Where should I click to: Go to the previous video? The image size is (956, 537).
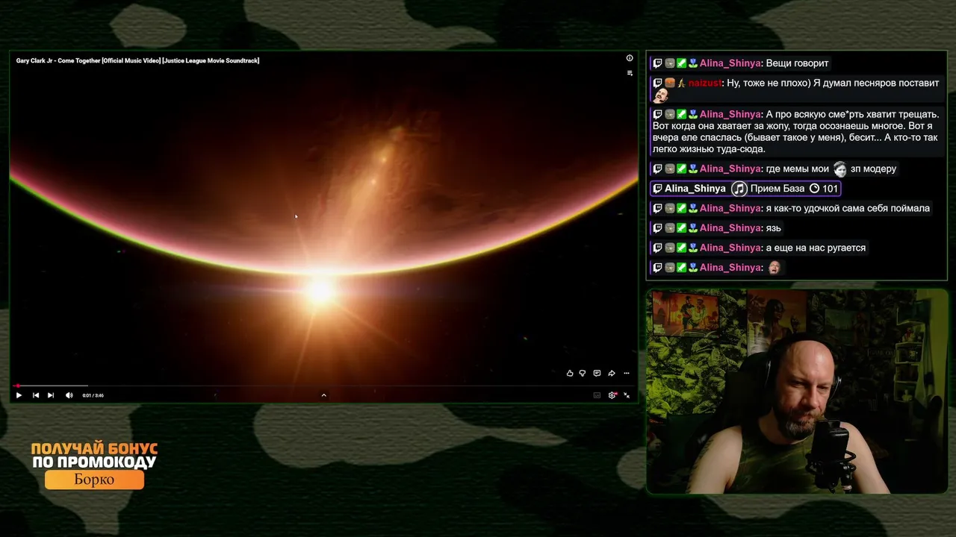35,395
